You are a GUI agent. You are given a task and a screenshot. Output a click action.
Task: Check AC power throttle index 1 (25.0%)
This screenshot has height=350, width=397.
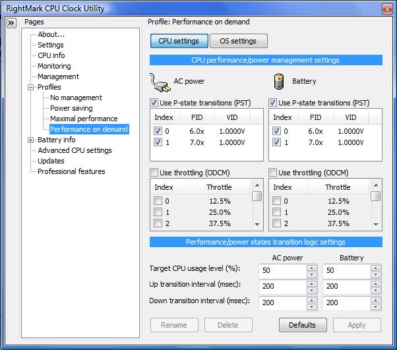click(158, 212)
